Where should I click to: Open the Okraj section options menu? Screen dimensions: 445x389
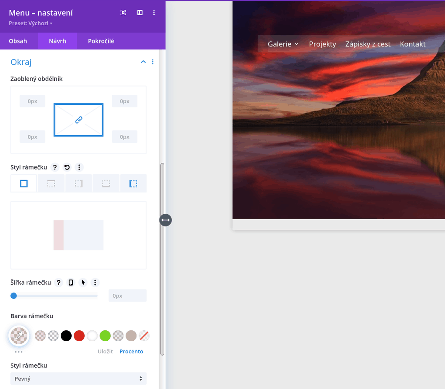pyautogui.click(x=153, y=62)
